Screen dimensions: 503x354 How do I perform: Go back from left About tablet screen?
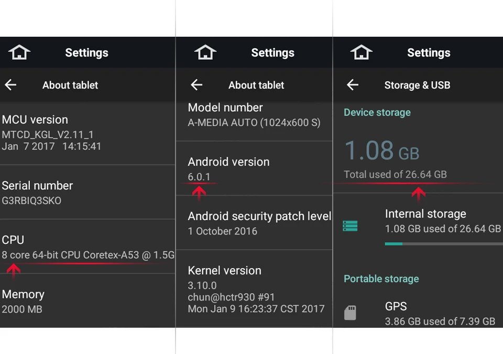click(x=10, y=85)
